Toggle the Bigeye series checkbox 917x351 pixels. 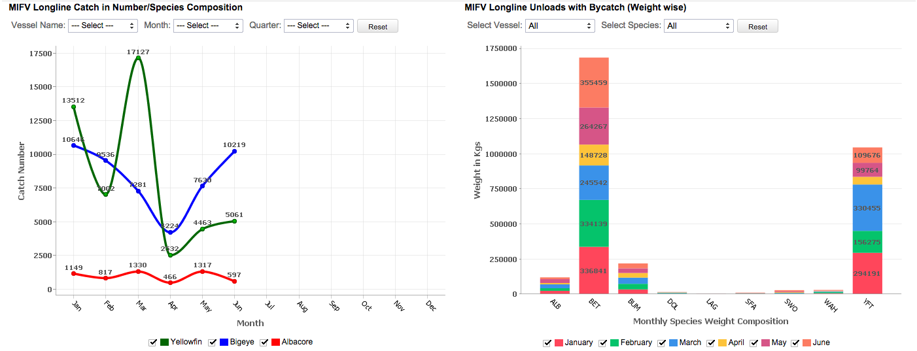coord(213,342)
